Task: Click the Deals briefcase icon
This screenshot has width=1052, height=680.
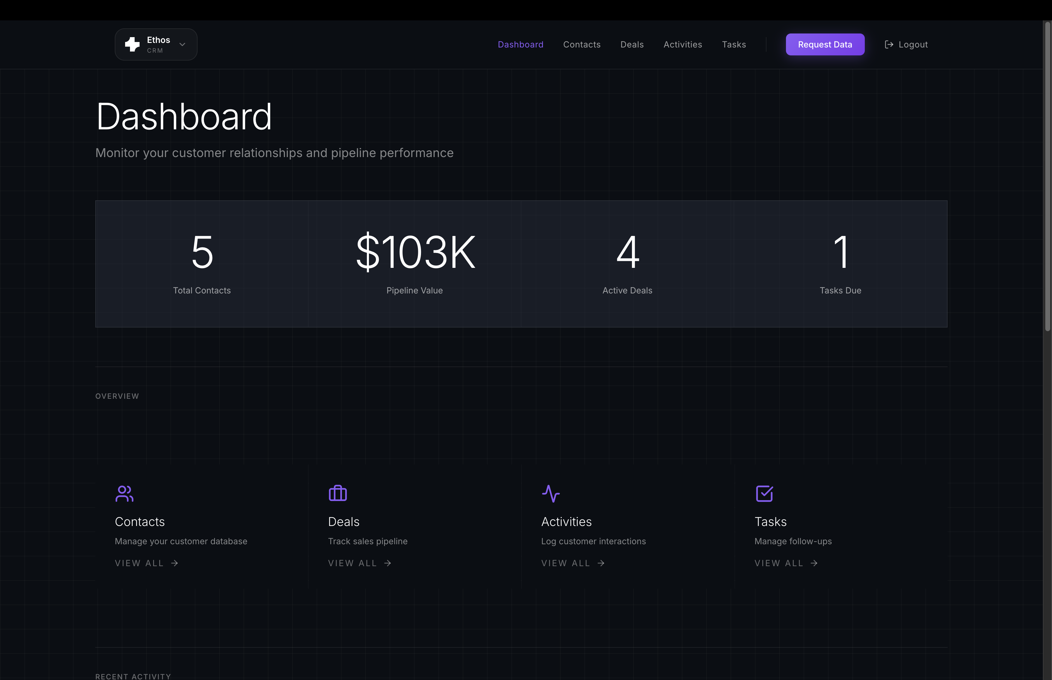Action: click(x=338, y=493)
